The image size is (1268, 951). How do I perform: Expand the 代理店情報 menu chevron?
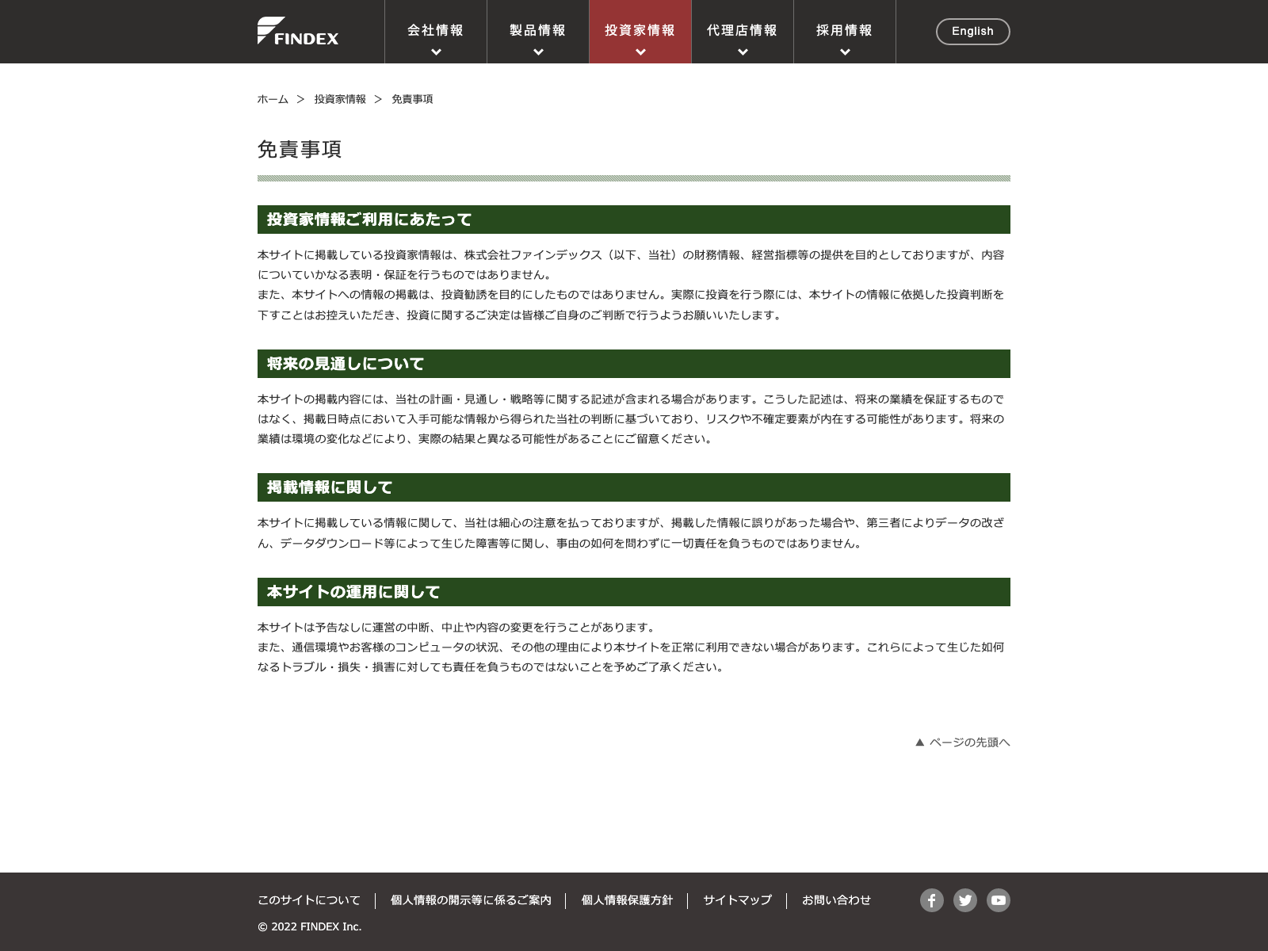[x=743, y=52]
